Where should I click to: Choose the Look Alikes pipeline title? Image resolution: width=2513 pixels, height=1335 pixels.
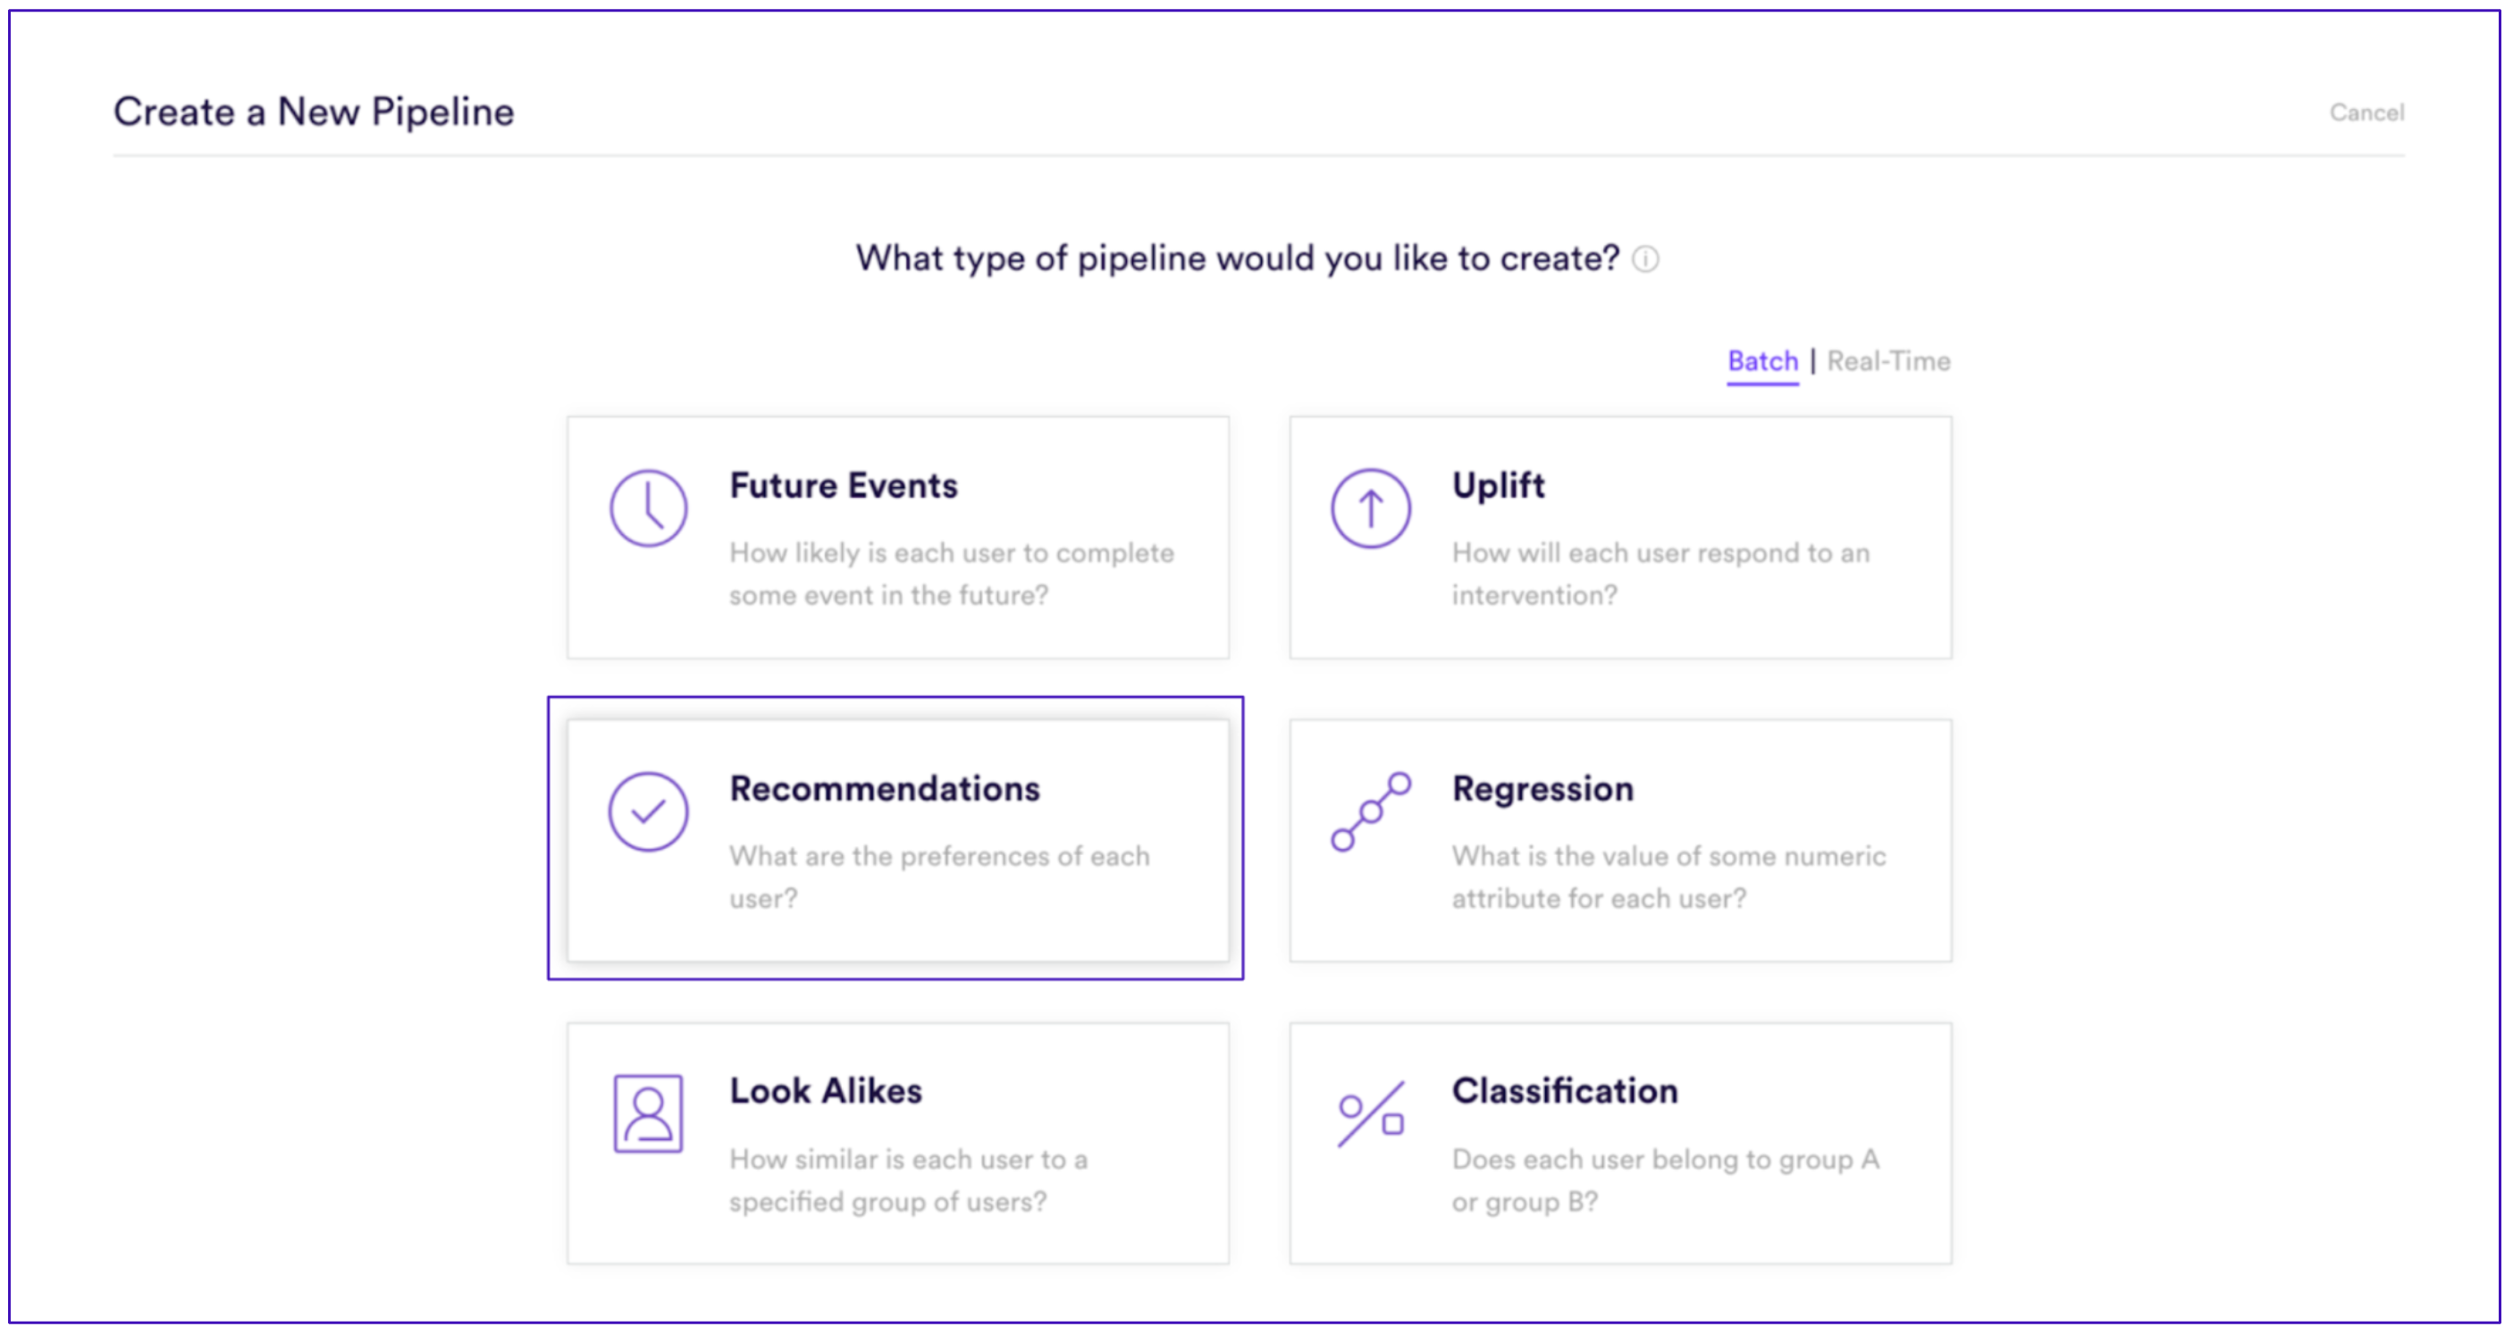(x=826, y=1091)
